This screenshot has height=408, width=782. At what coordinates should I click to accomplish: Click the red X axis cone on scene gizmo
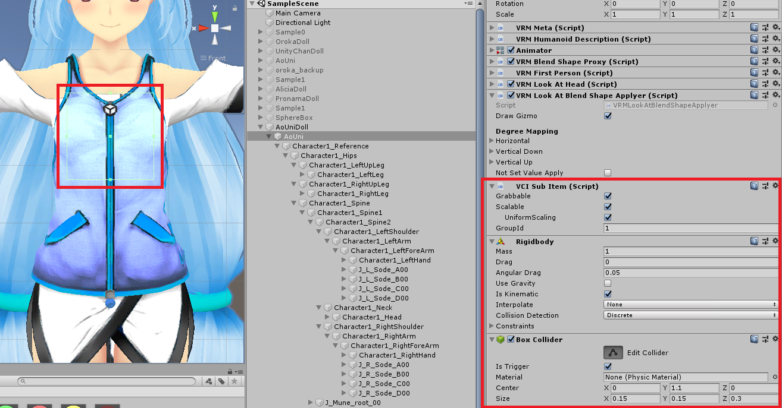[x=203, y=28]
